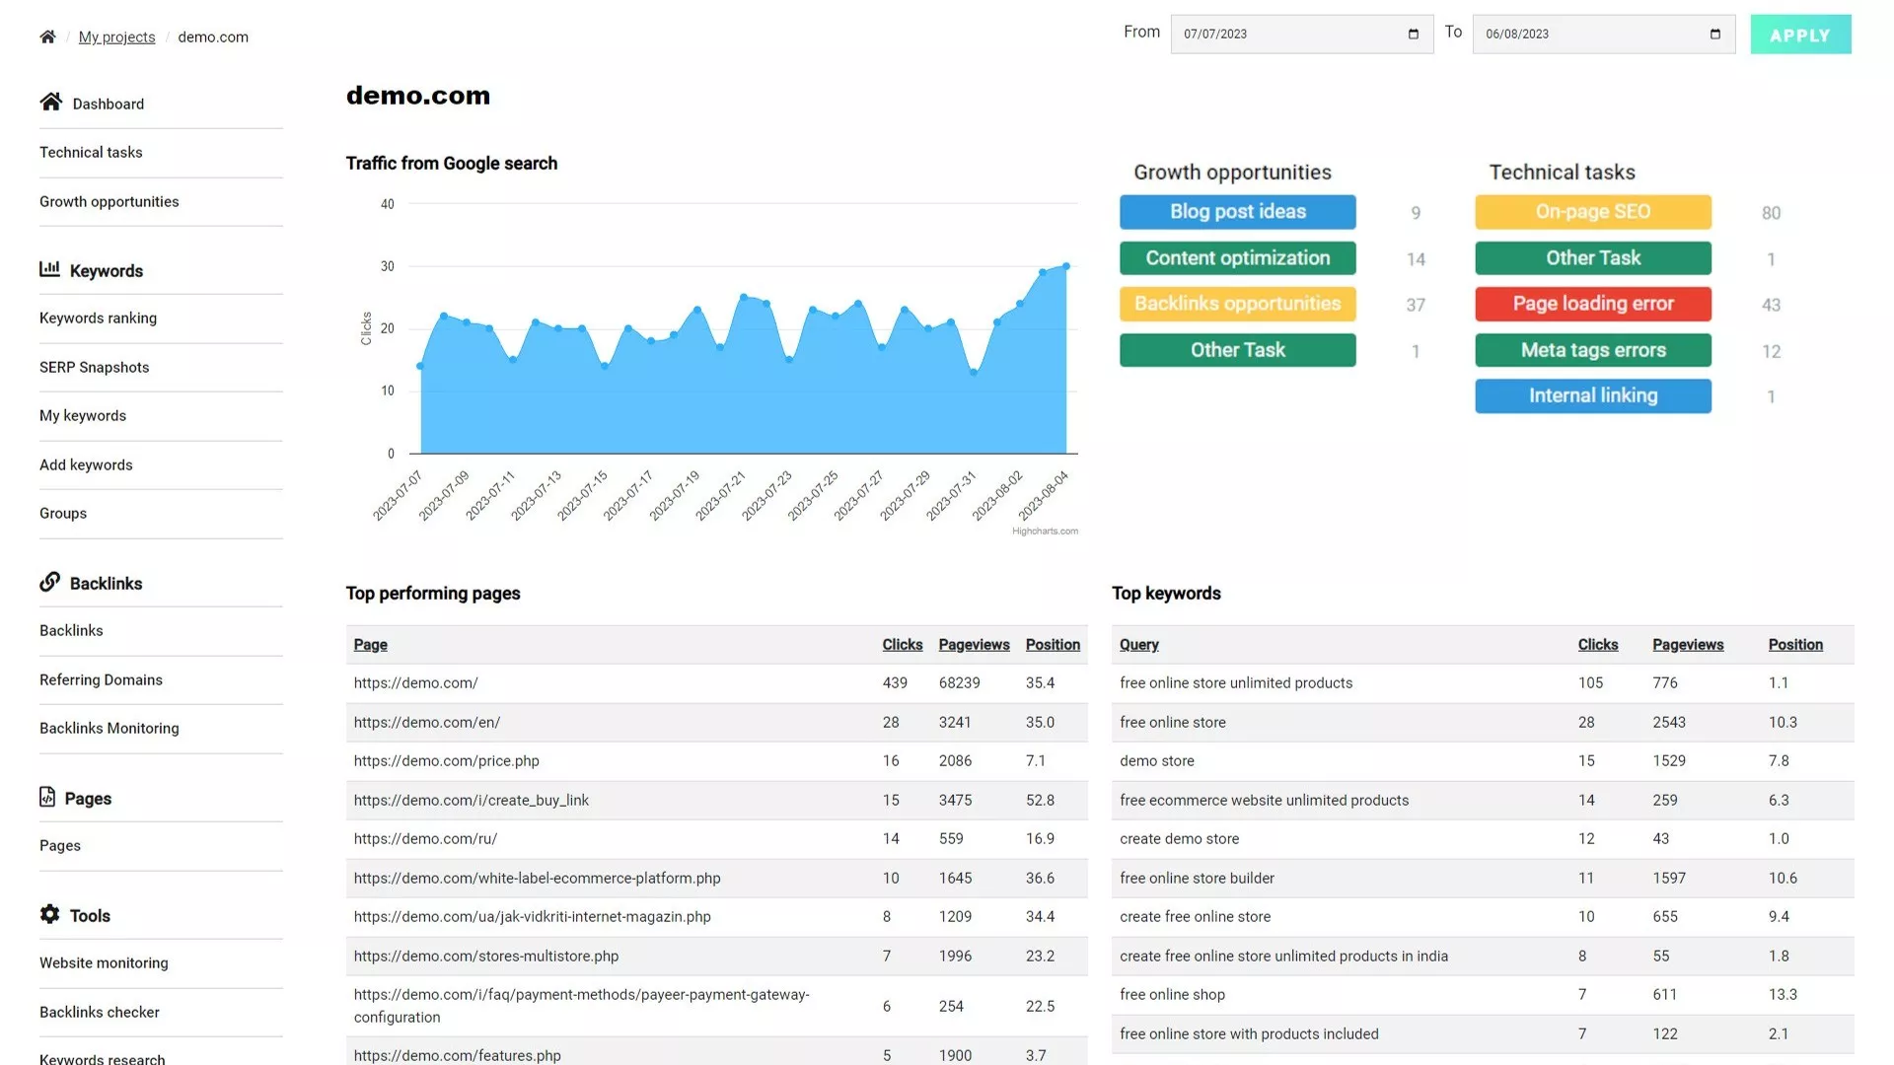This screenshot has width=1894, height=1065.
Task: Sort top pages by Clicks column
Action: 902,645
